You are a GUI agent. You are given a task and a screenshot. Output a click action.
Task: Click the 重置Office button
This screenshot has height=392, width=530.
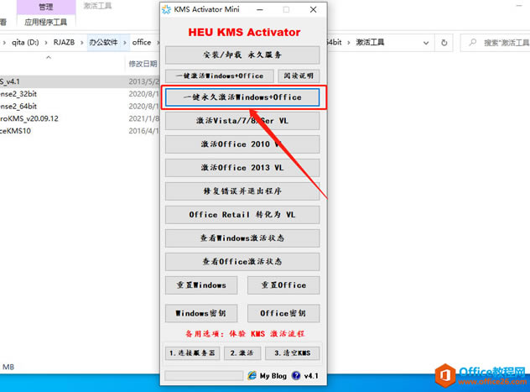[x=283, y=285]
